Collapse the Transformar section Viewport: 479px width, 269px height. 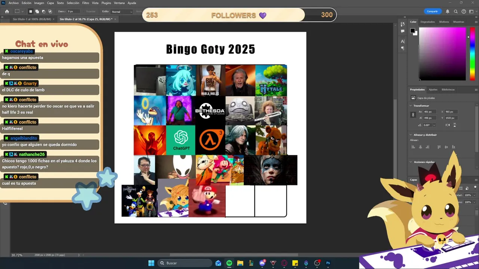point(411,106)
